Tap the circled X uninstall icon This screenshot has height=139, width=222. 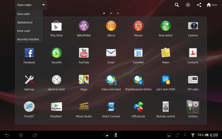tap(188, 5)
